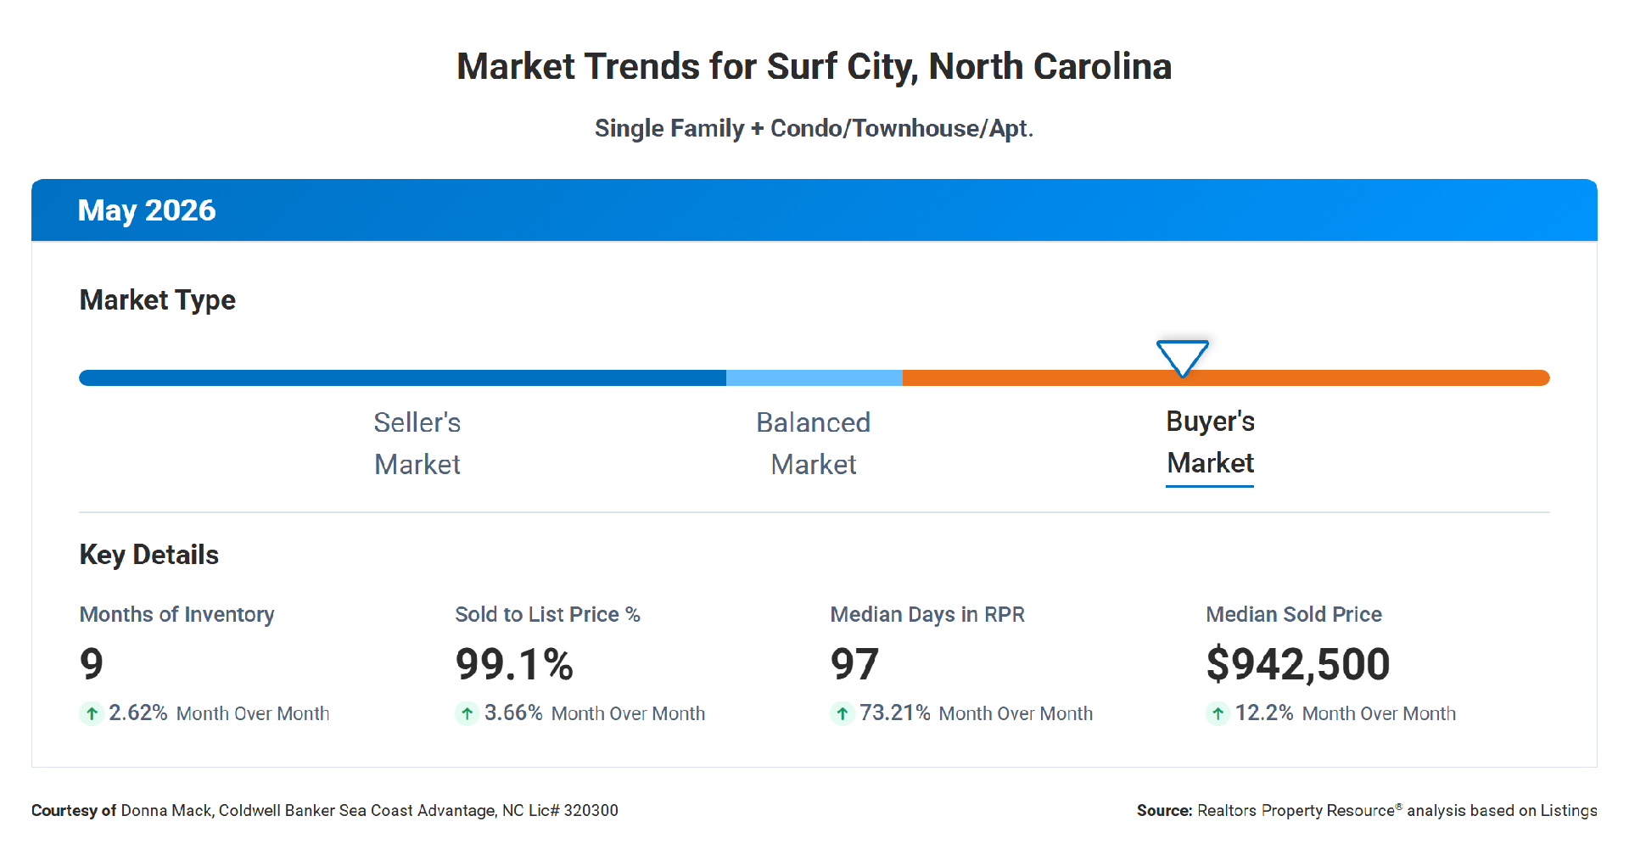The height and width of the screenshot is (855, 1629).
Task: Click the 99.1% sold to list value
Action: coord(514,663)
